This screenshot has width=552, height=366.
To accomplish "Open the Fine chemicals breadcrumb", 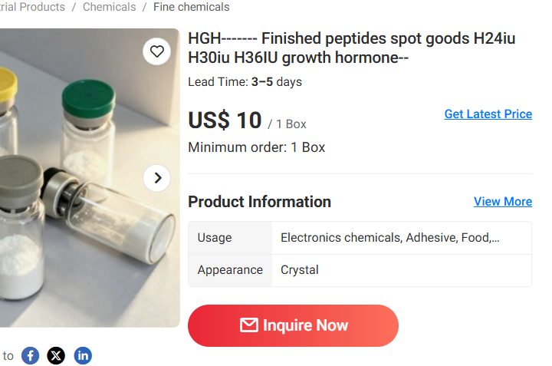I will [191, 7].
